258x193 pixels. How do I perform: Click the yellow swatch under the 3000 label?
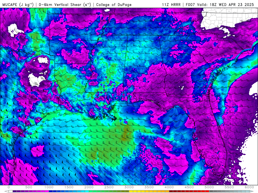131,191
